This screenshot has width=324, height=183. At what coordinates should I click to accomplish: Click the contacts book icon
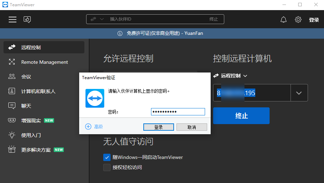click(x=12, y=91)
